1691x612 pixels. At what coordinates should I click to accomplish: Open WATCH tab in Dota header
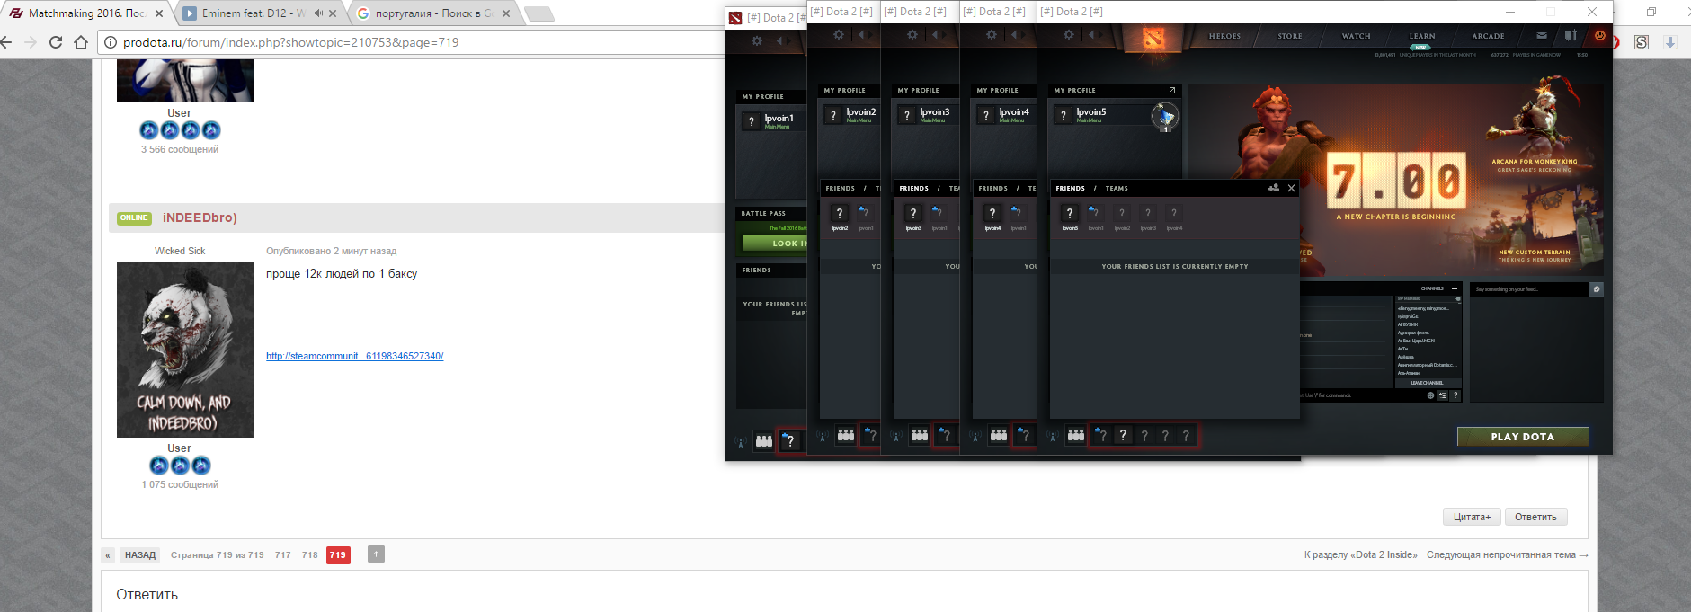point(1357,36)
